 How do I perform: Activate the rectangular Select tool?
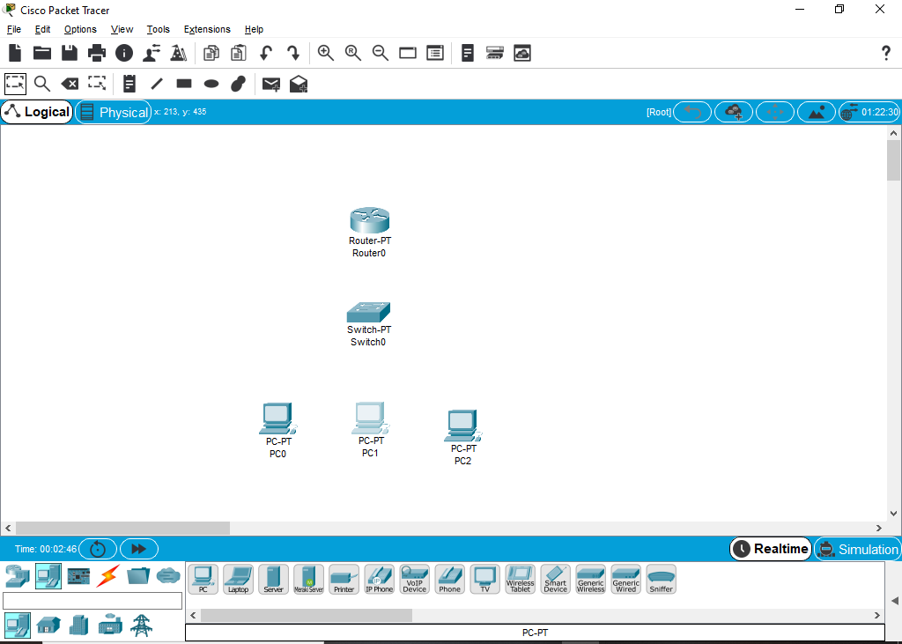[15, 84]
